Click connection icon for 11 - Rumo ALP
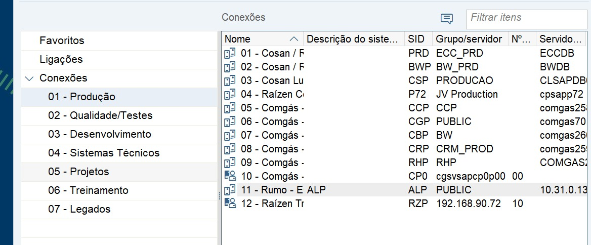The width and height of the screenshot is (591, 245). (x=230, y=190)
